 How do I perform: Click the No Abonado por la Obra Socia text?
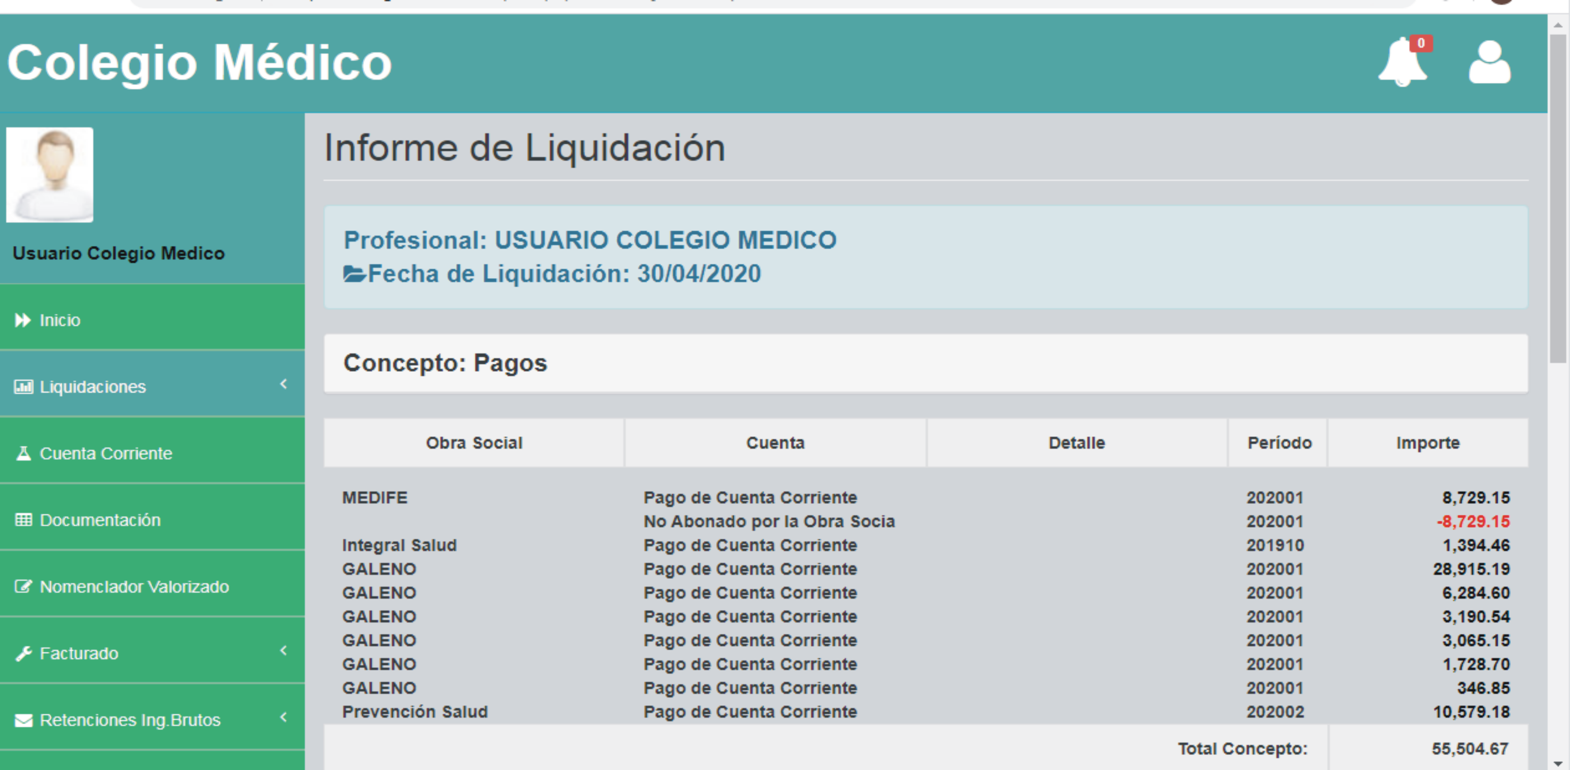pyautogui.click(x=769, y=521)
